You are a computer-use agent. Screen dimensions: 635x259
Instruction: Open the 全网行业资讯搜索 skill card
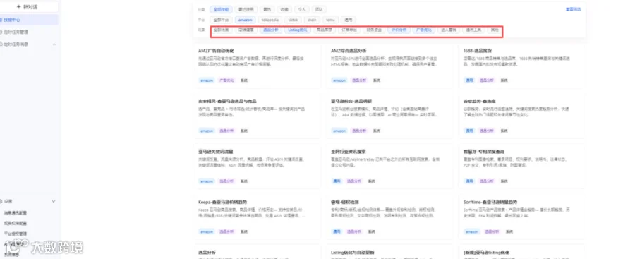pos(389,166)
